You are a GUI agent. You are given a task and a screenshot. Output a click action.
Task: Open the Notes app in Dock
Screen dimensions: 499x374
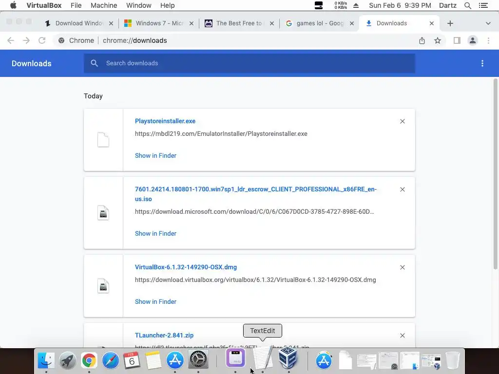(x=154, y=360)
